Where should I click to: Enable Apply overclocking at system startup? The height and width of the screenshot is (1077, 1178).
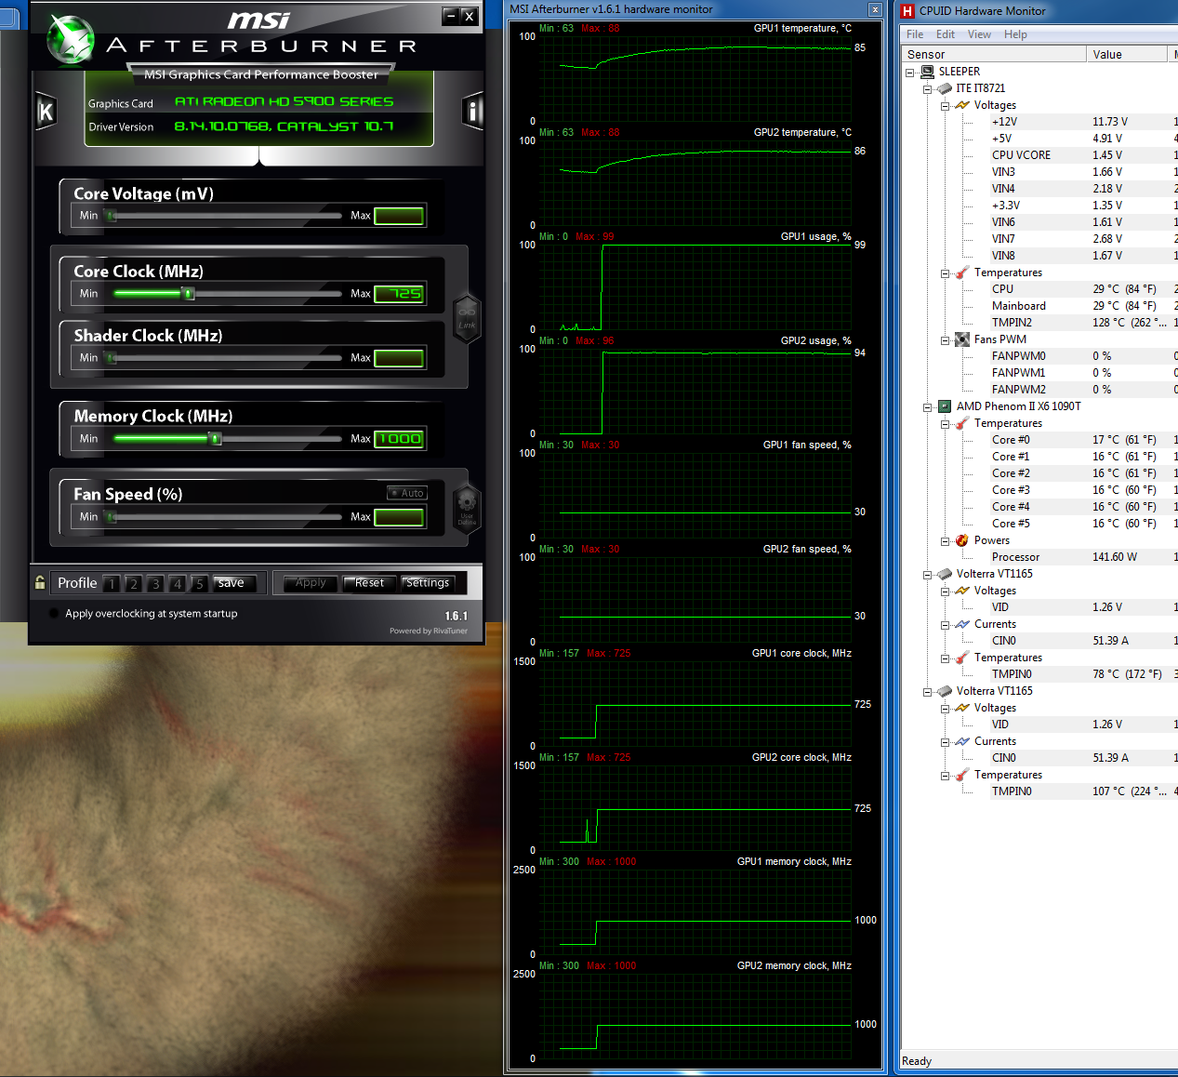pos(54,613)
